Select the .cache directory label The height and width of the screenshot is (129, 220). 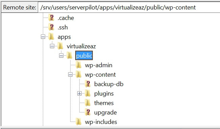coord(66,18)
